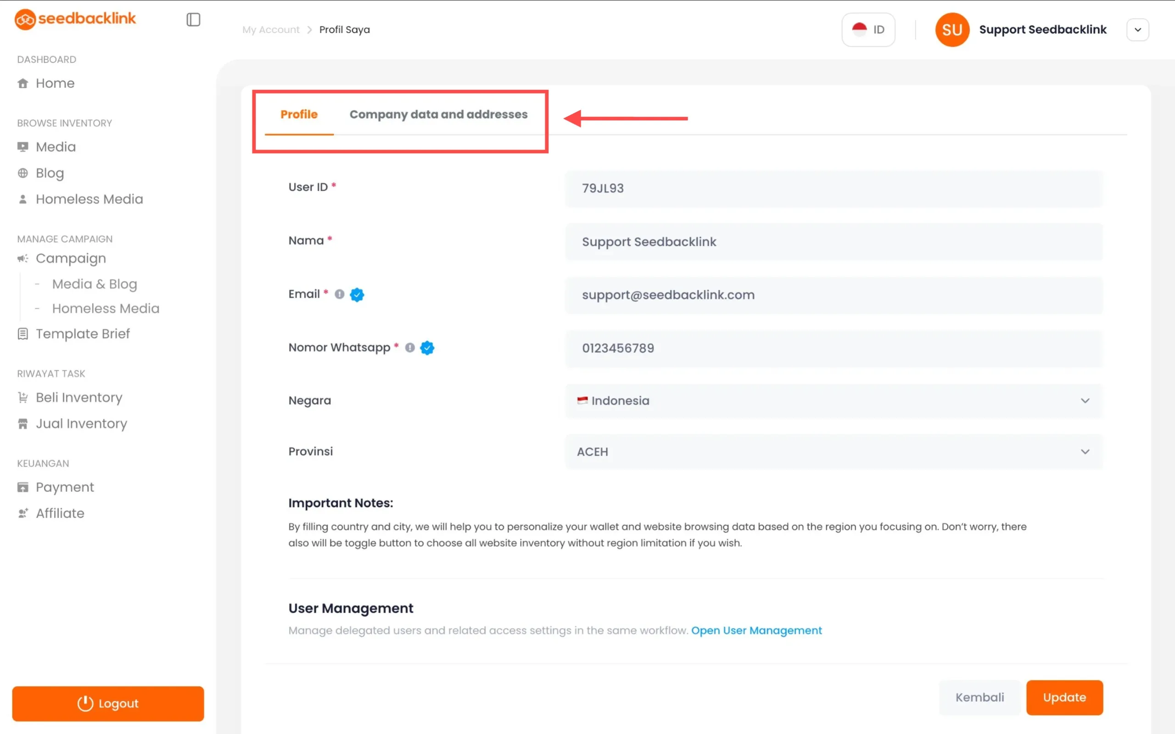This screenshot has width=1175, height=734.
Task: Open the Provinsi dropdown
Action: click(834, 452)
